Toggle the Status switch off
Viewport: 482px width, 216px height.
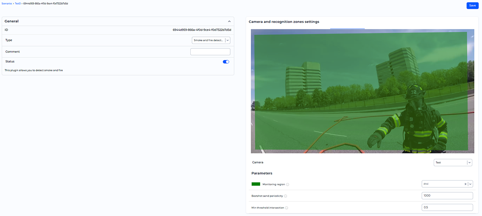coord(226,62)
